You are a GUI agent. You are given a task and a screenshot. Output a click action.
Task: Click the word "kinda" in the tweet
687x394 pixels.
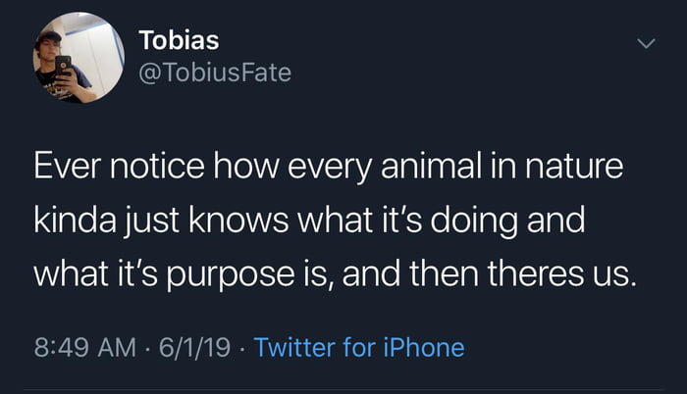pos(77,220)
